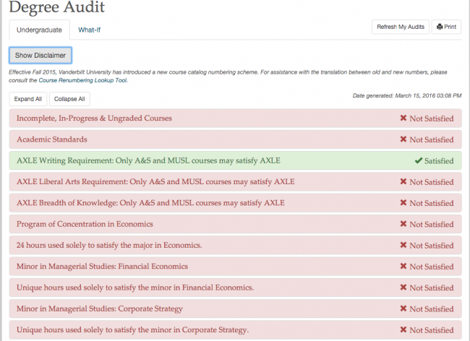Image resolution: width=470 pixels, height=341 pixels.
Task: Click X icon on AXLE Liberal Arts Requirement row
Action: coord(403,181)
